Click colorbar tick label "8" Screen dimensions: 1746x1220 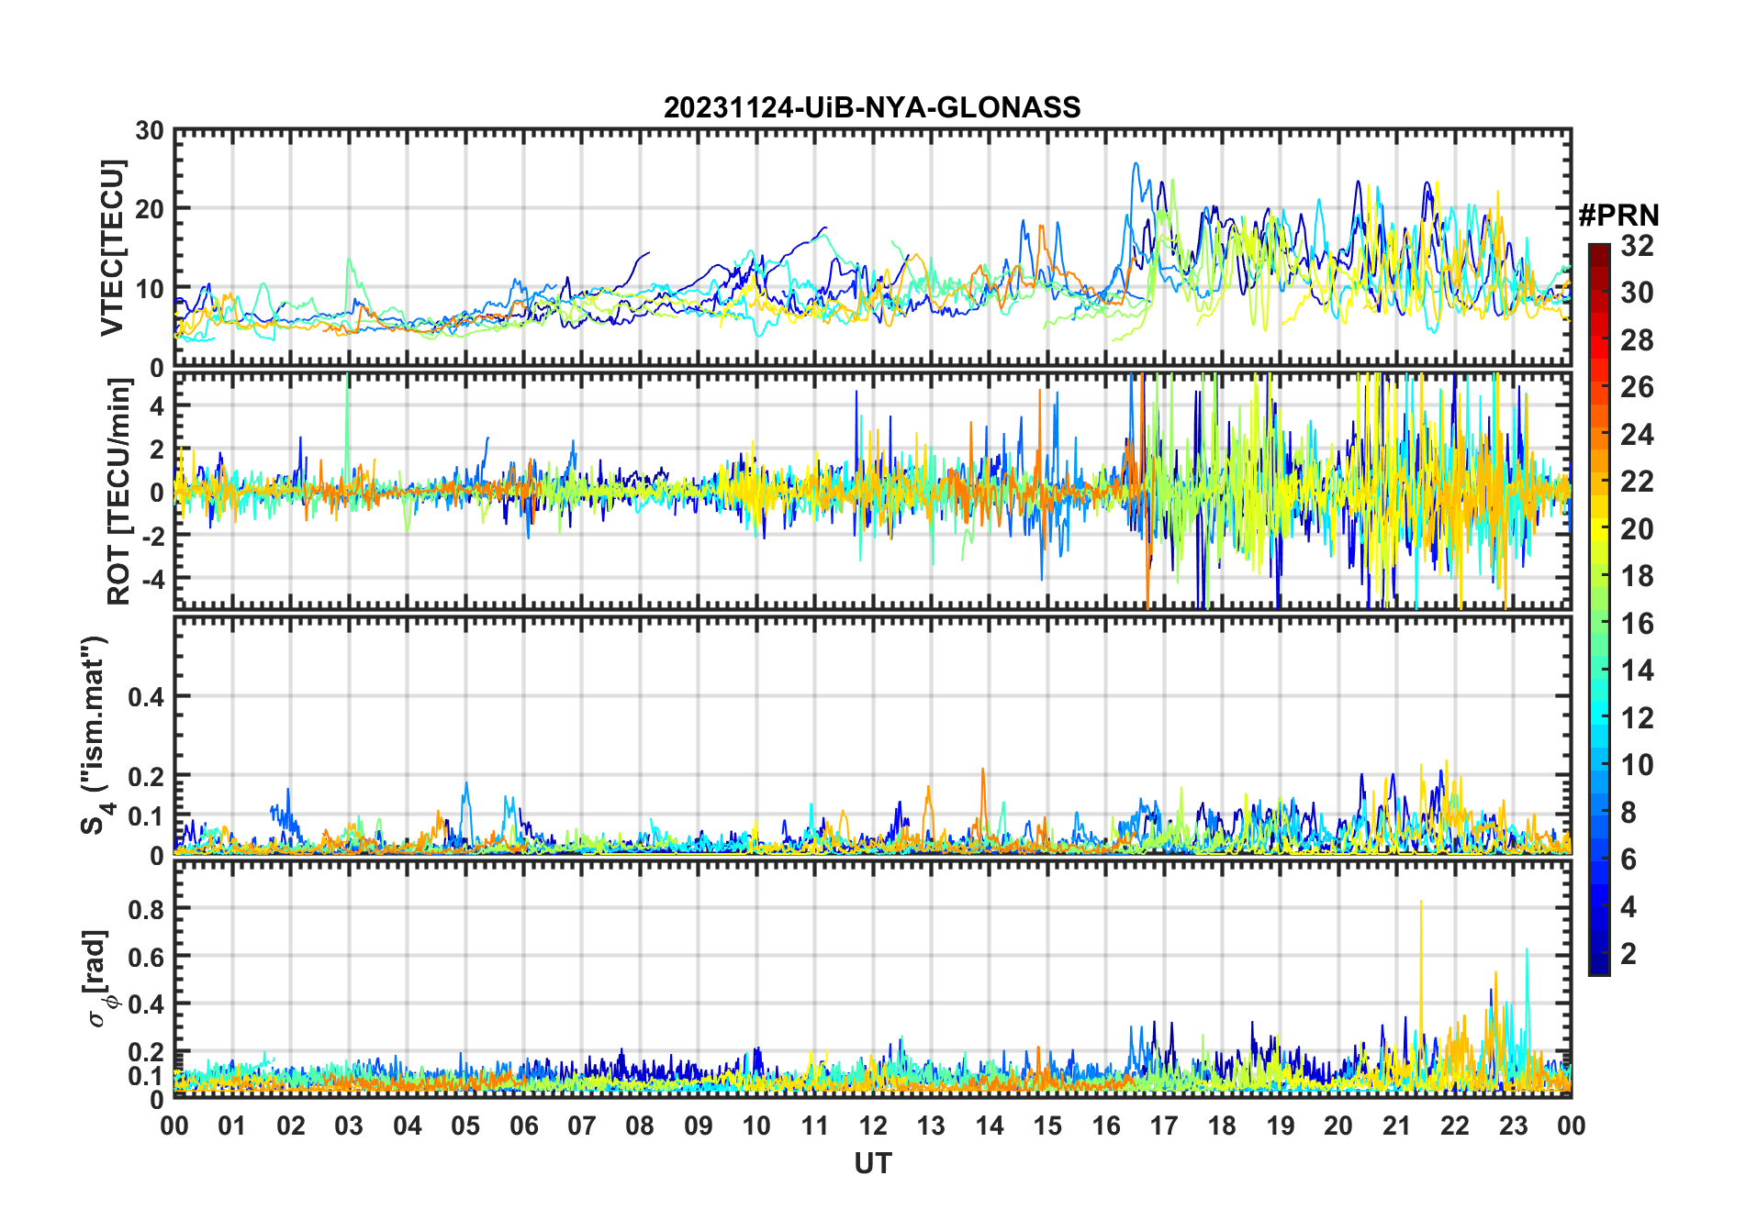tap(1628, 812)
